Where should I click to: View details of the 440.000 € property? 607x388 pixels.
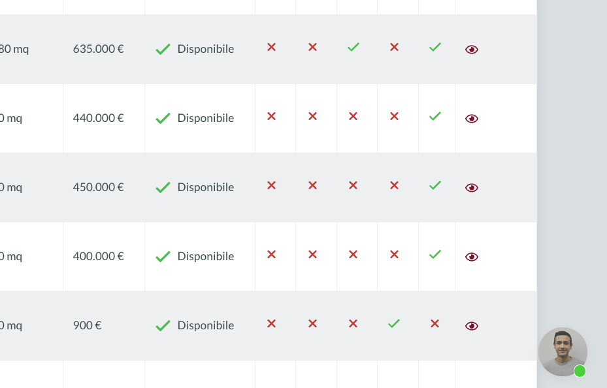(472, 119)
